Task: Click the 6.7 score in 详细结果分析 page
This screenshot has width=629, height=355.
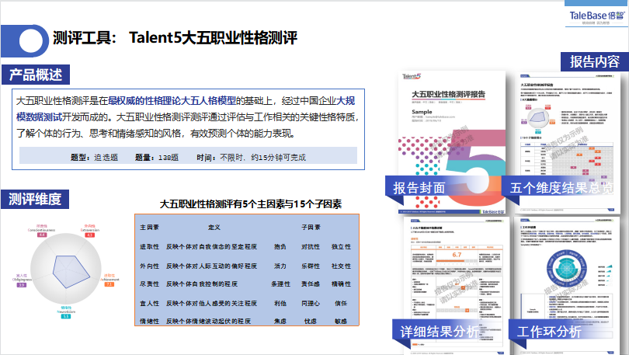Action: click(x=457, y=255)
